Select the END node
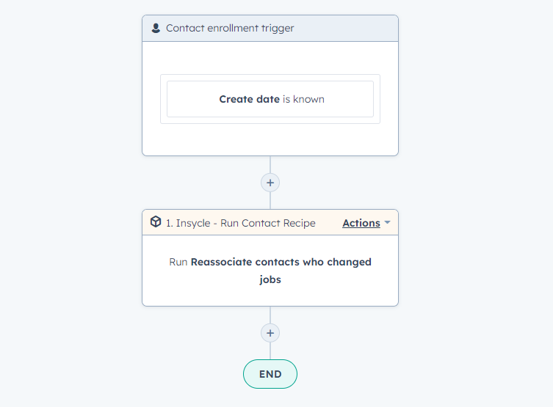This screenshot has width=553, height=407. tap(270, 374)
